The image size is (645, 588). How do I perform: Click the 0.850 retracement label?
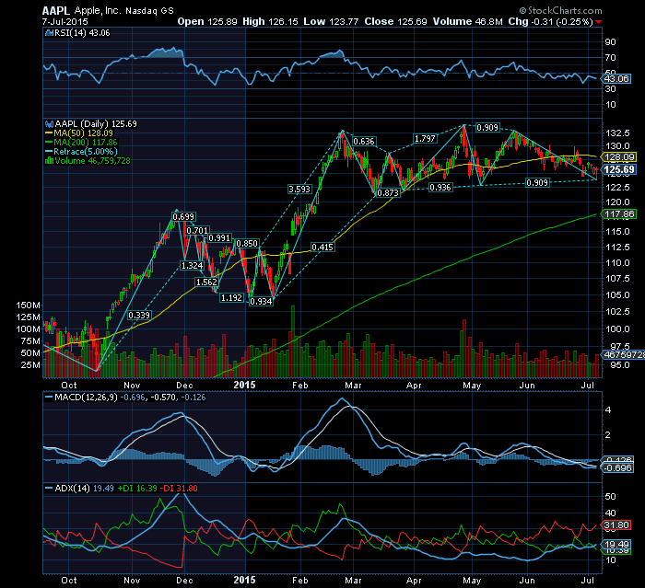247,243
